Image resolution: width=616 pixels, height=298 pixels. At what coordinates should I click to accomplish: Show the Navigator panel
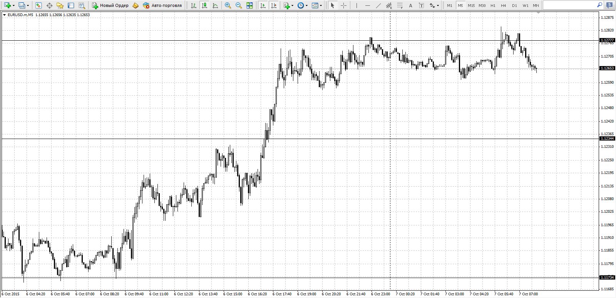click(60, 5)
